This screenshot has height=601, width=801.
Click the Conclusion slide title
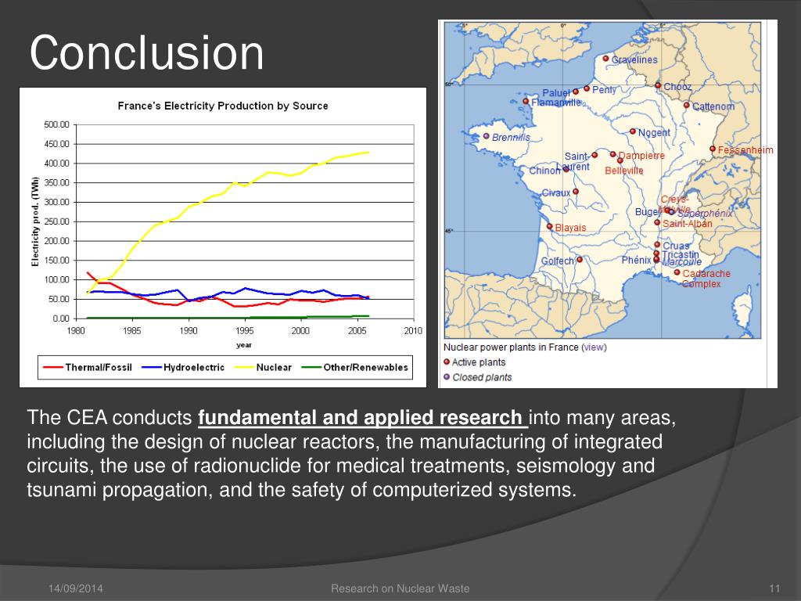[146, 52]
